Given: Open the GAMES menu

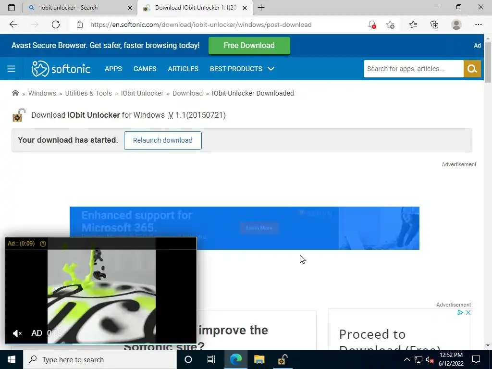Looking at the screenshot, I should click(x=145, y=69).
